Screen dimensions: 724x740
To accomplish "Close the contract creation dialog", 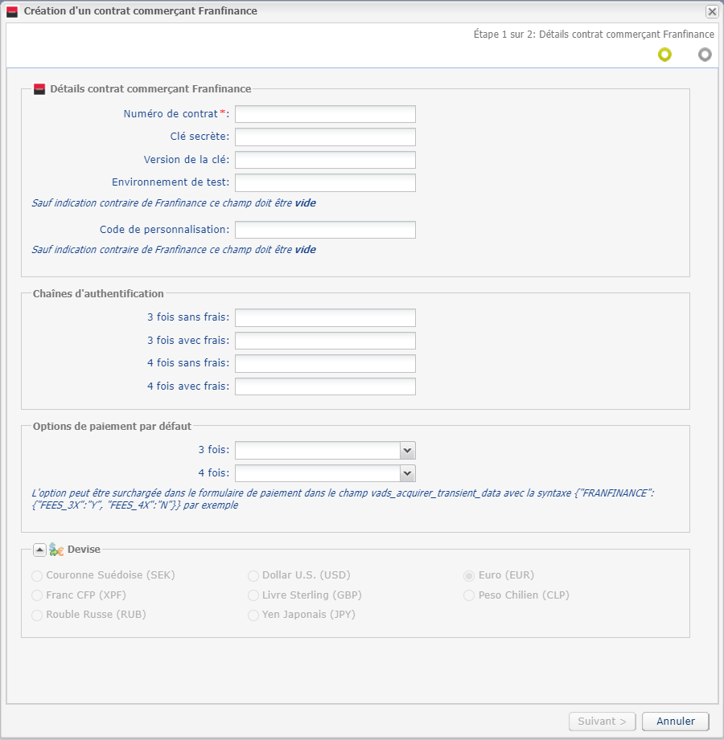I will point(712,11).
